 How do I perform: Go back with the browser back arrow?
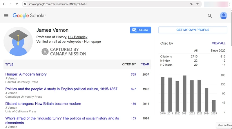4,4
